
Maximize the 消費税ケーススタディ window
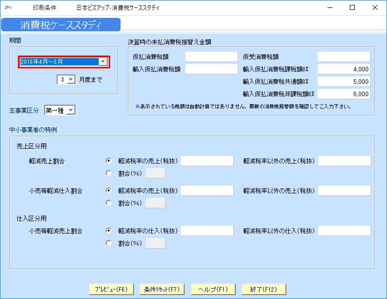click(x=352, y=7)
